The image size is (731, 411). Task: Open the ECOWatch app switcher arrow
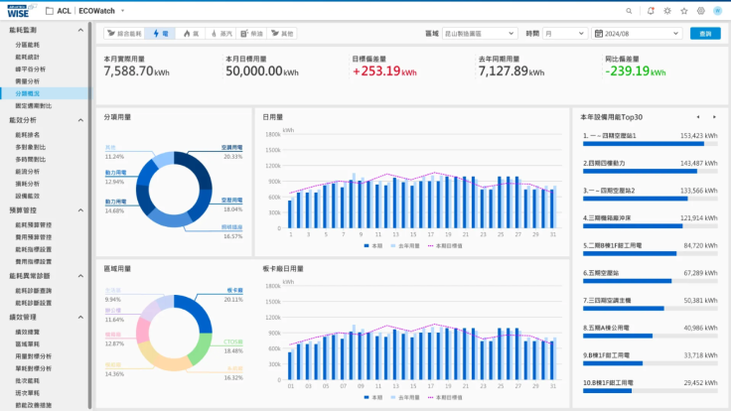122,11
